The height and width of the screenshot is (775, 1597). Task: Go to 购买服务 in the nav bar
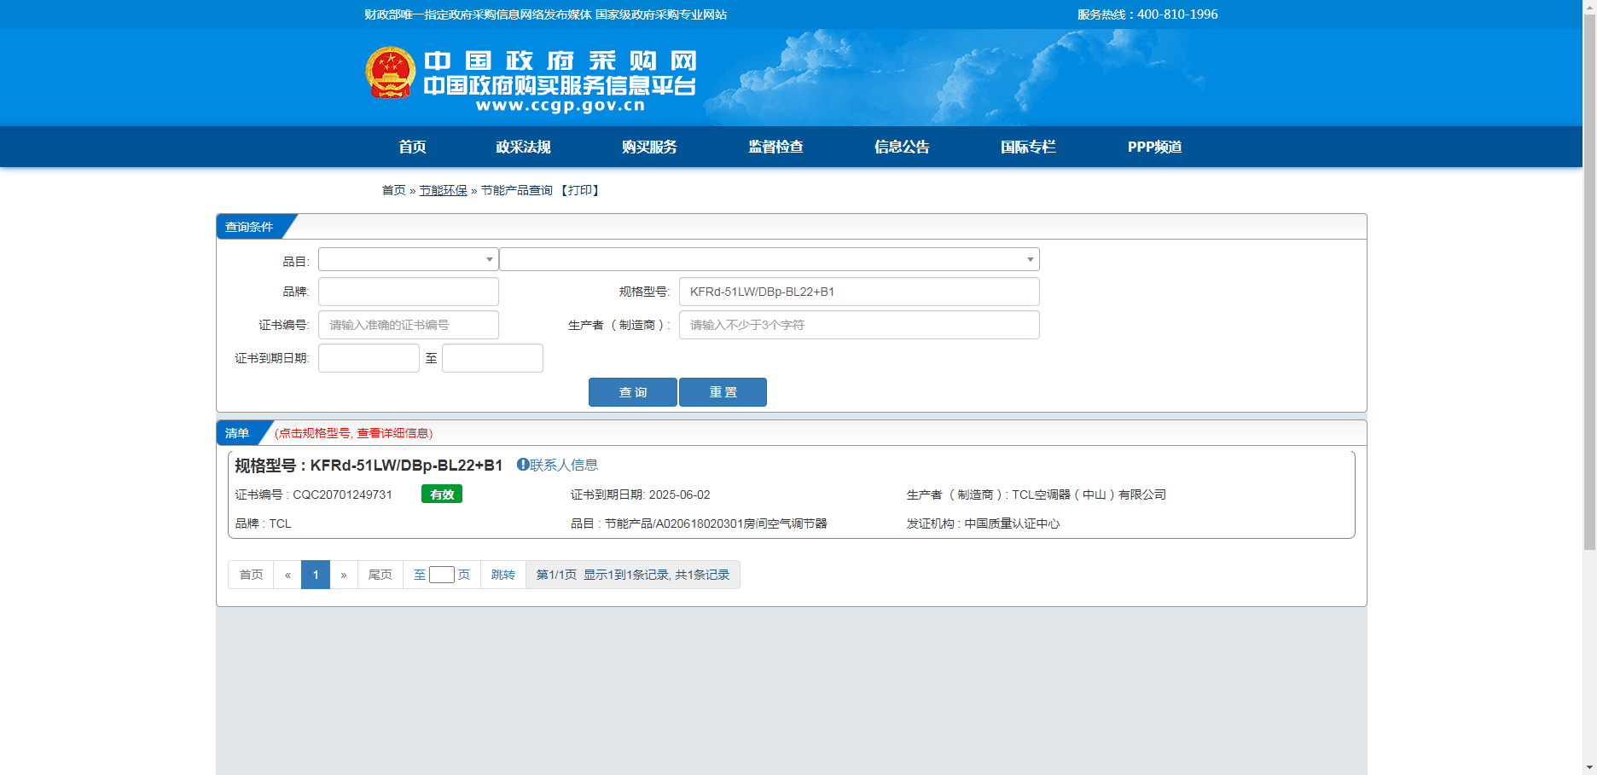click(649, 147)
